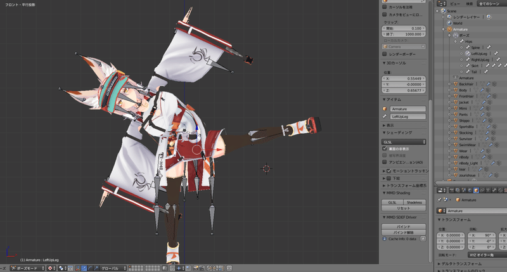Select the Spine bone row

point(475,48)
